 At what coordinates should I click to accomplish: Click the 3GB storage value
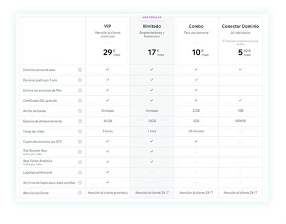(x=196, y=121)
